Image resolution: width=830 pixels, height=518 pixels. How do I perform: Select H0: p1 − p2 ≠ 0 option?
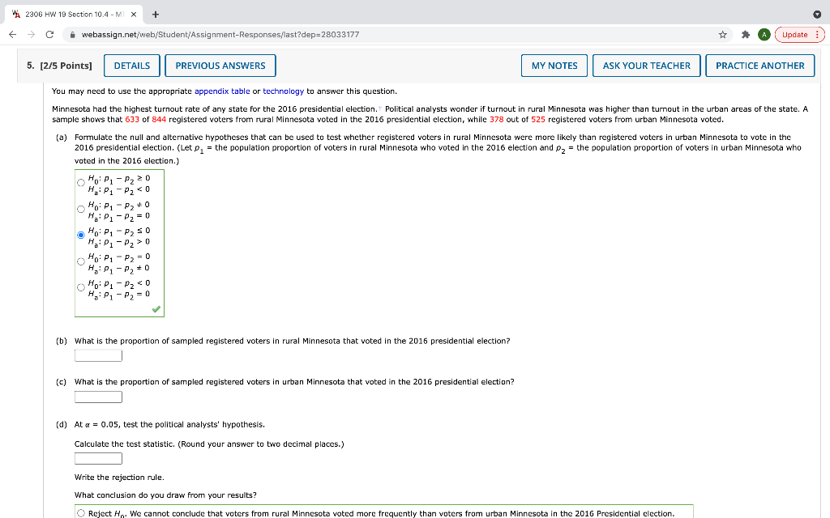tap(81, 210)
